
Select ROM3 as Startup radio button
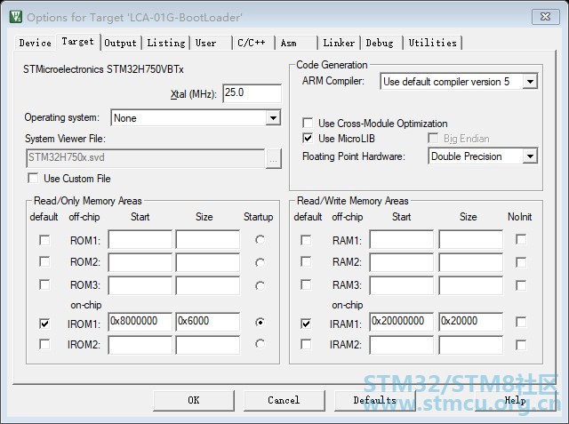pos(260,286)
